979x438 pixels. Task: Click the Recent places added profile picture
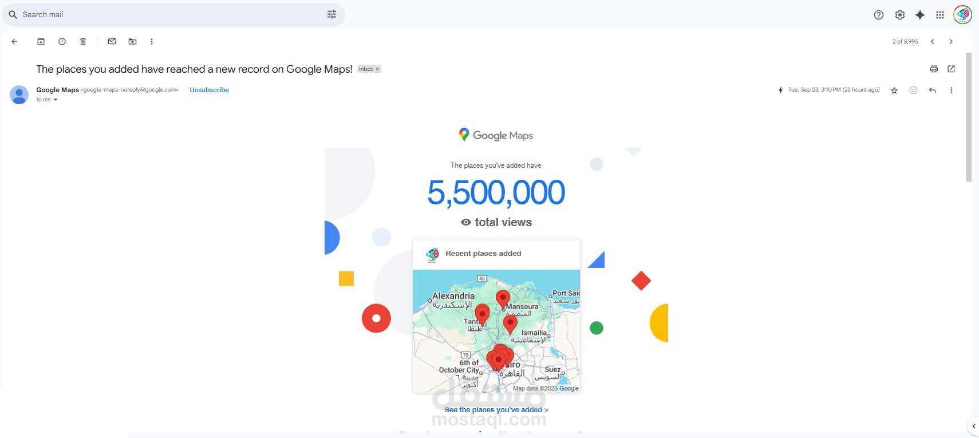[x=432, y=254]
